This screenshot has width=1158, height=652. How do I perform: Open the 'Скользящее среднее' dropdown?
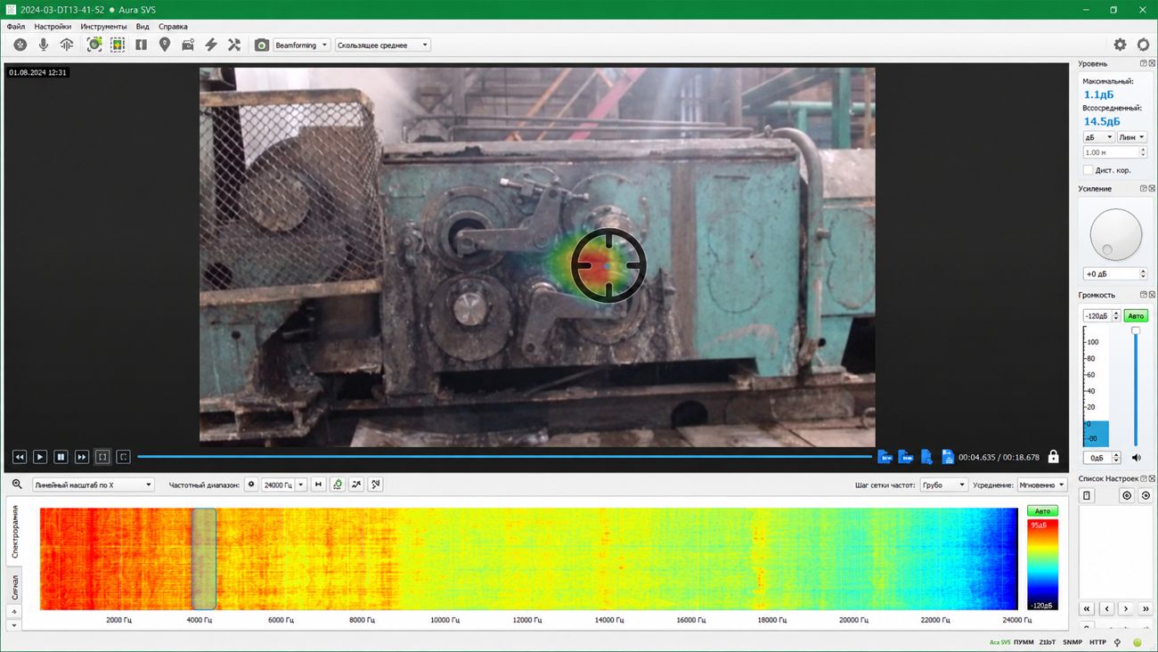pyautogui.click(x=383, y=45)
